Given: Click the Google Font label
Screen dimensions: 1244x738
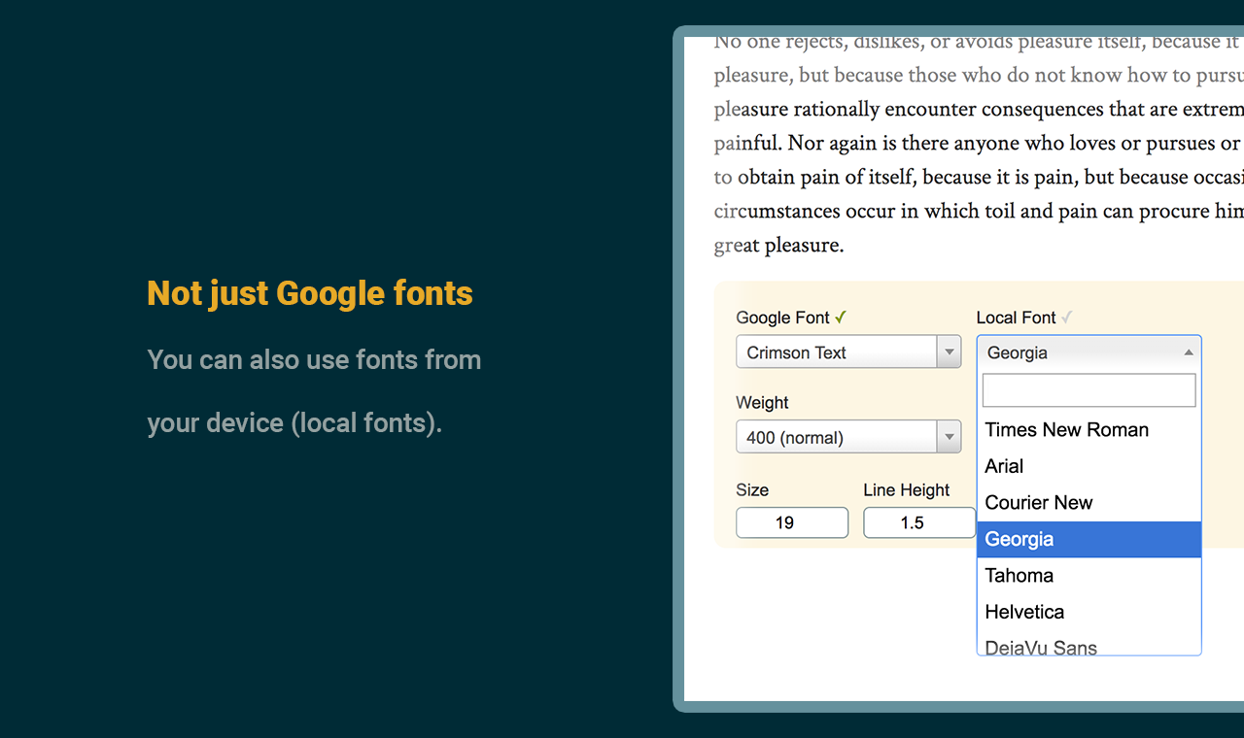Looking at the screenshot, I should [783, 318].
